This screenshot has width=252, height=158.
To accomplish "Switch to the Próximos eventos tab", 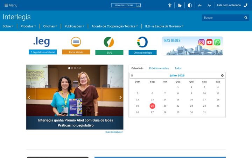I will [x=159, y=68].
